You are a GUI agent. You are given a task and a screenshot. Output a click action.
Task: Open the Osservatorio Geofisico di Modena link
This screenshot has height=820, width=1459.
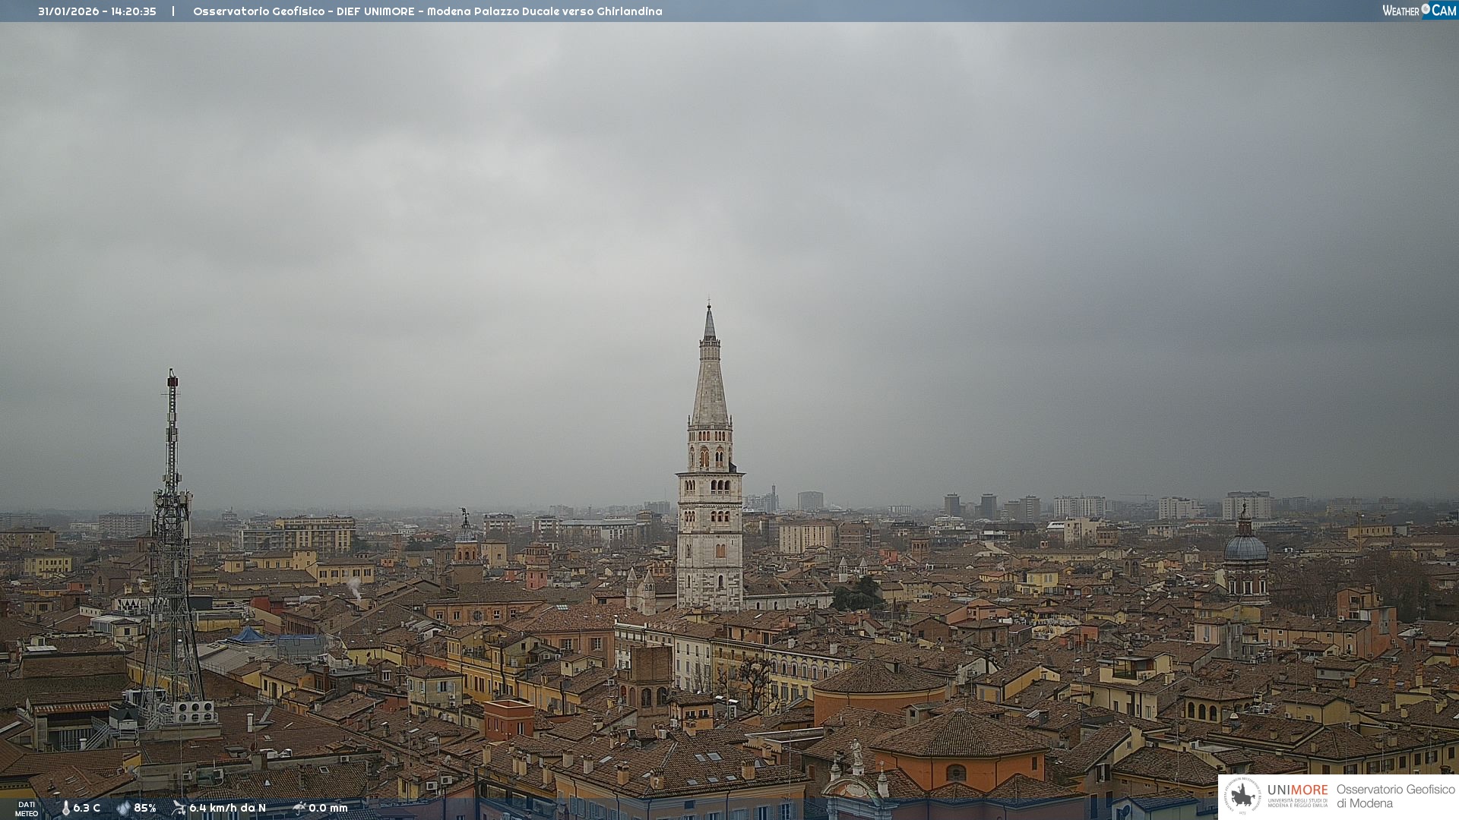click(1395, 796)
